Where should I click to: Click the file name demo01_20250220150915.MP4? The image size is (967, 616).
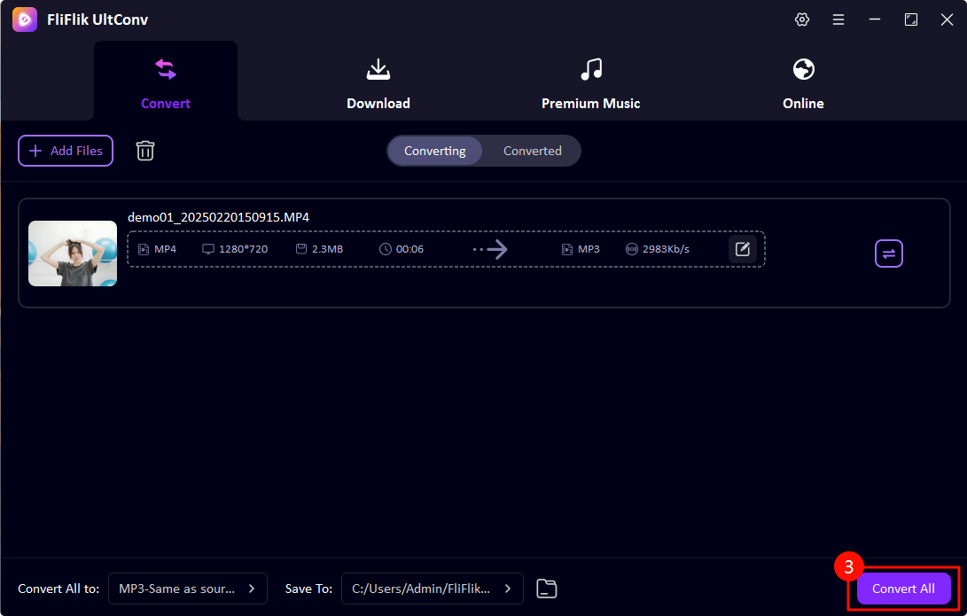click(x=218, y=217)
